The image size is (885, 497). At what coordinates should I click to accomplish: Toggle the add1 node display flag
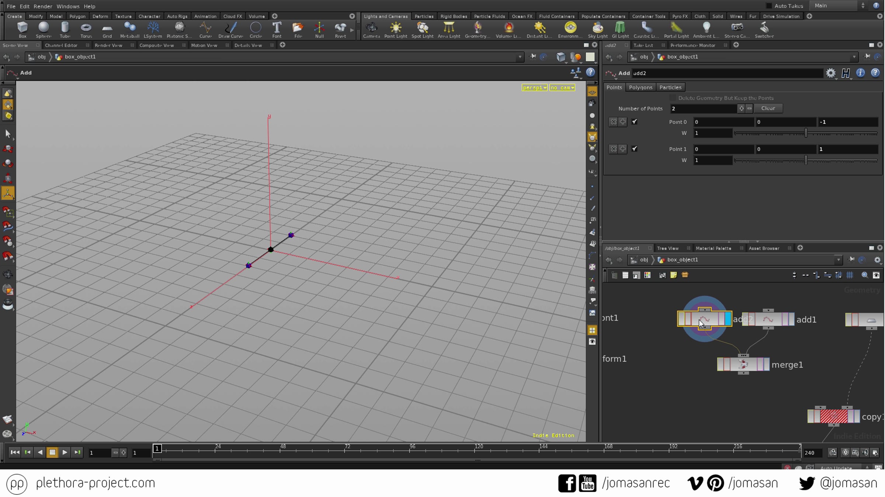click(791, 319)
